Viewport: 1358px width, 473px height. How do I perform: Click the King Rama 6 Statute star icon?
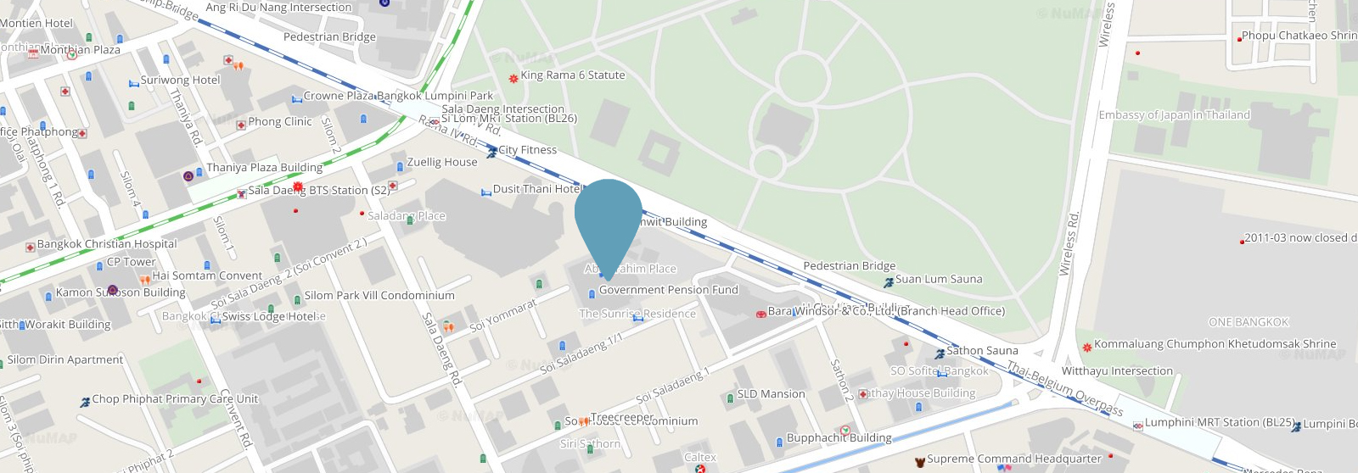pyautogui.click(x=513, y=78)
